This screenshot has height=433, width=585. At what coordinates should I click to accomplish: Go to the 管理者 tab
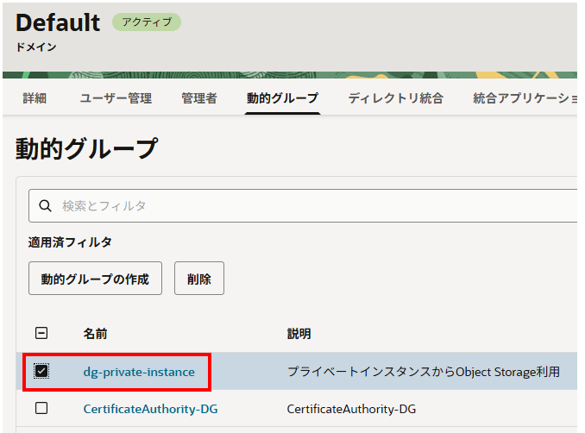pos(198,98)
